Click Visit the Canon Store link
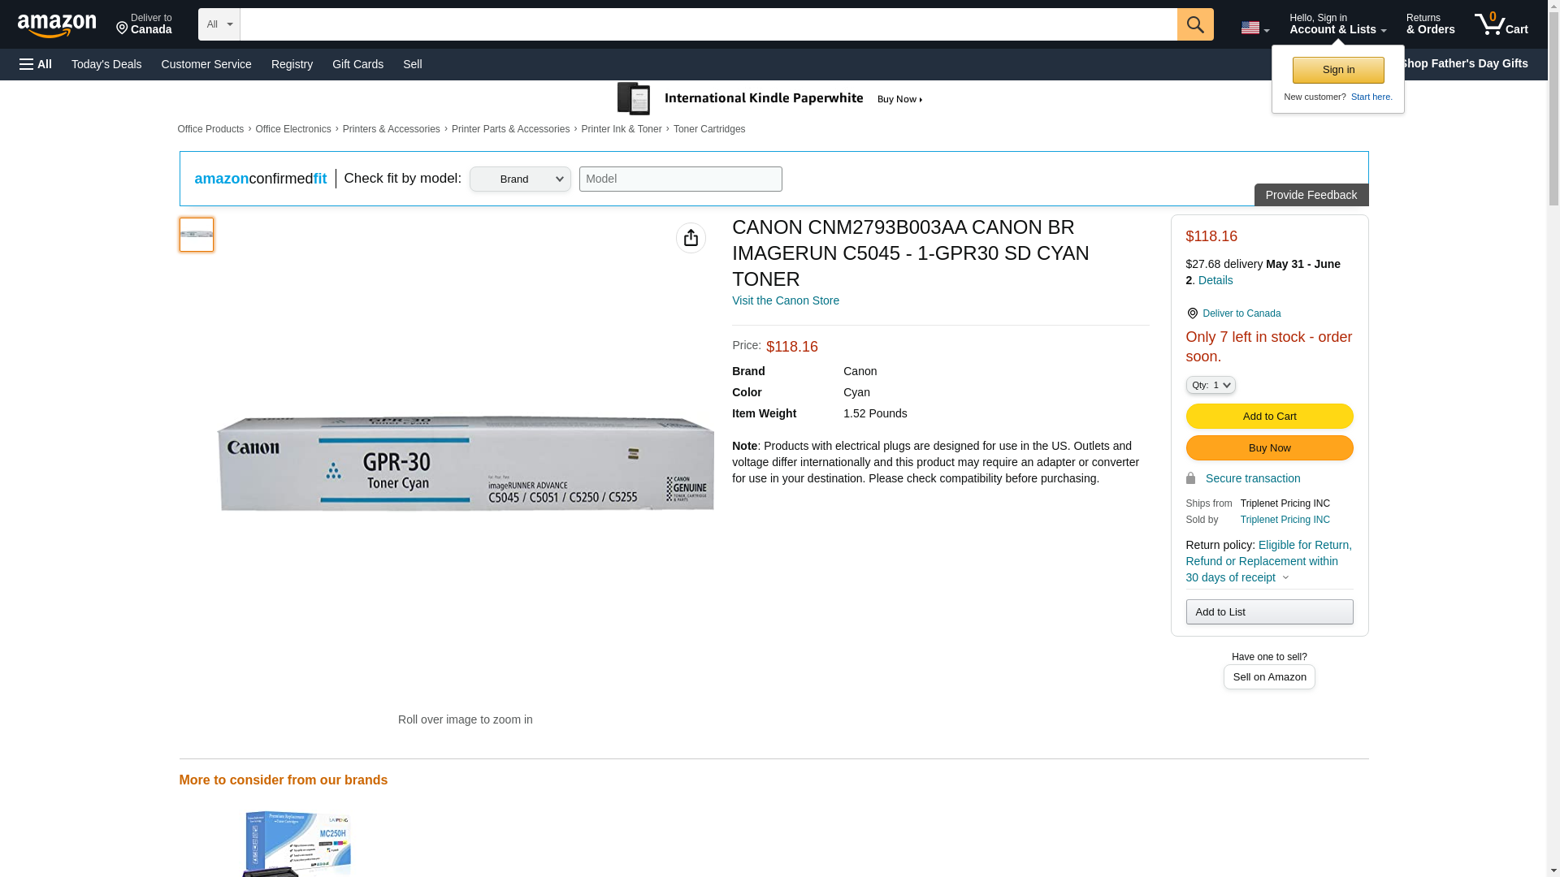This screenshot has height=877, width=1560. pyautogui.click(x=785, y=300)
